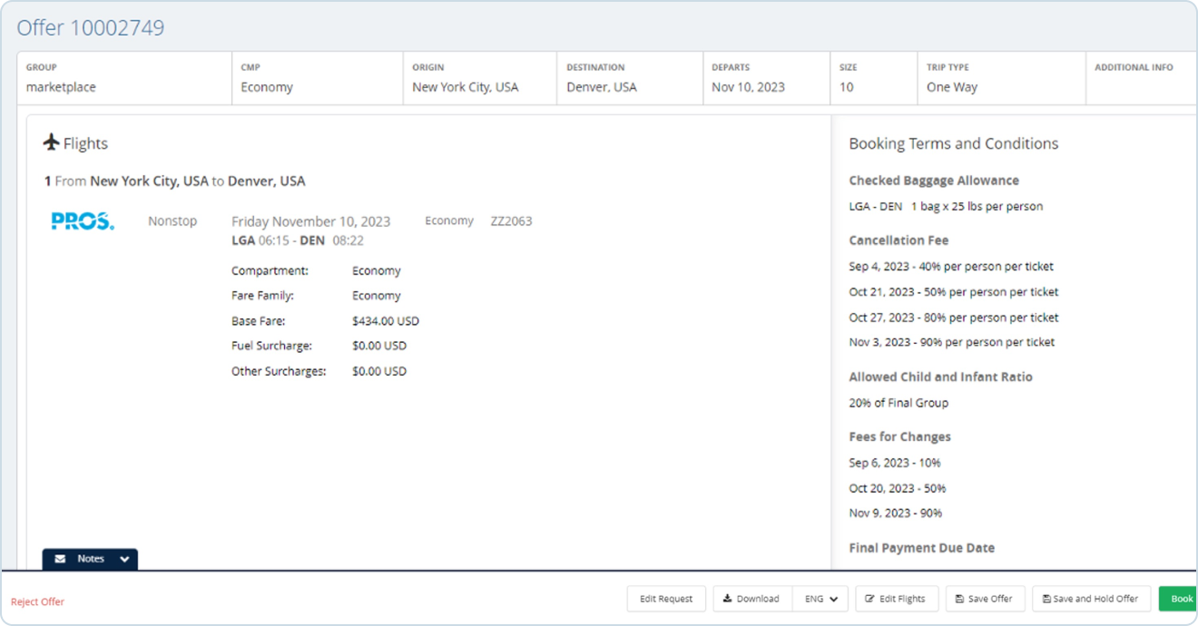Select the Additional Info column header

point(1134,67)
